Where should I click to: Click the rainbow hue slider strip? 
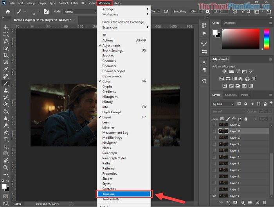(x=266, y=39)
